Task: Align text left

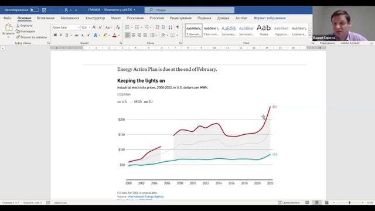Action: 128,35
